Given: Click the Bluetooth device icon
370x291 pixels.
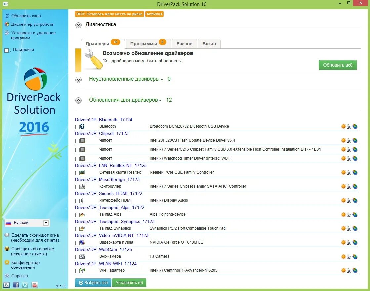Looking at the screenshot, I should [x=82, y=126].
